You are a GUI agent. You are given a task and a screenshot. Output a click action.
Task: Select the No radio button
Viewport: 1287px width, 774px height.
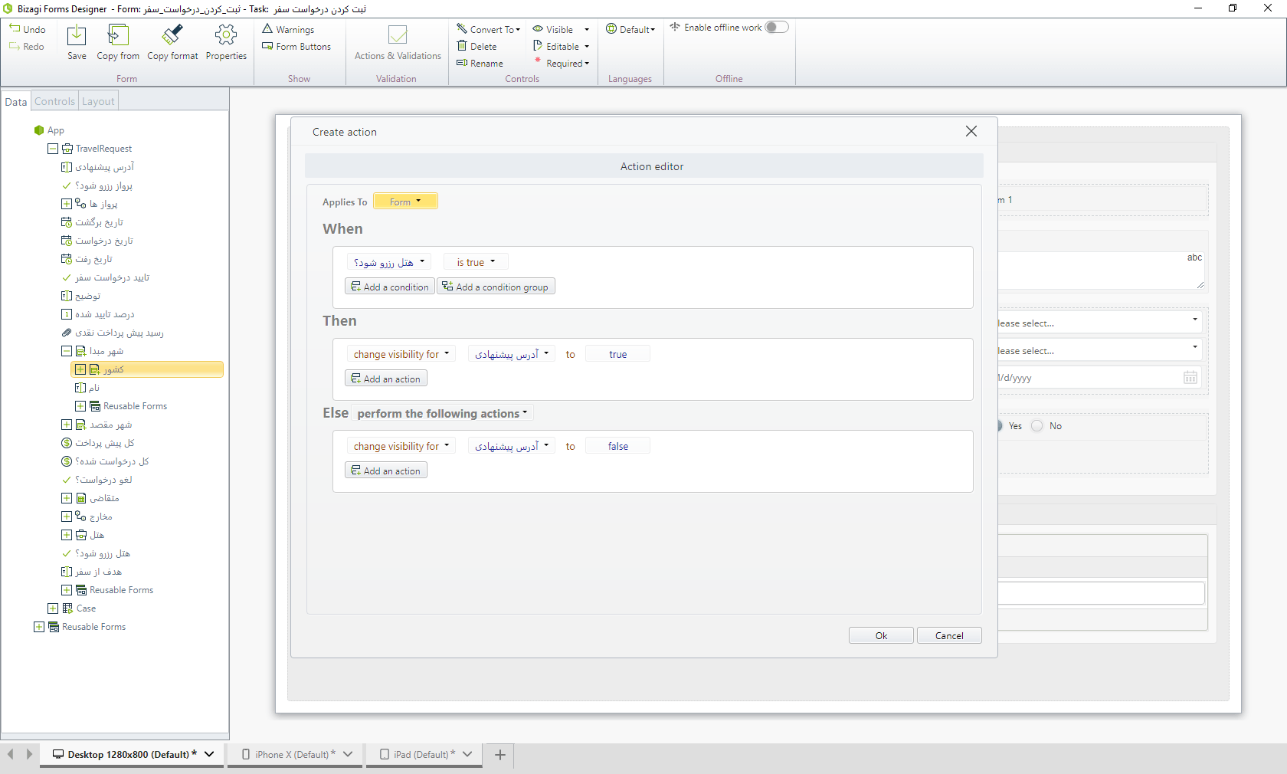[1037, 426]
